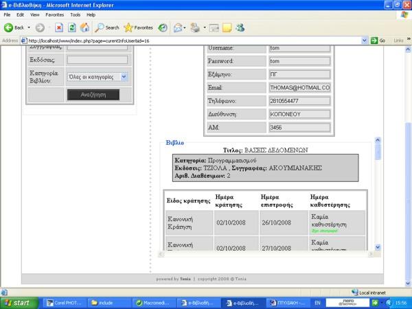This screenshot has width=412, height=309.
Task: Click the page icon in status bar
Action: tap(4, 293)
